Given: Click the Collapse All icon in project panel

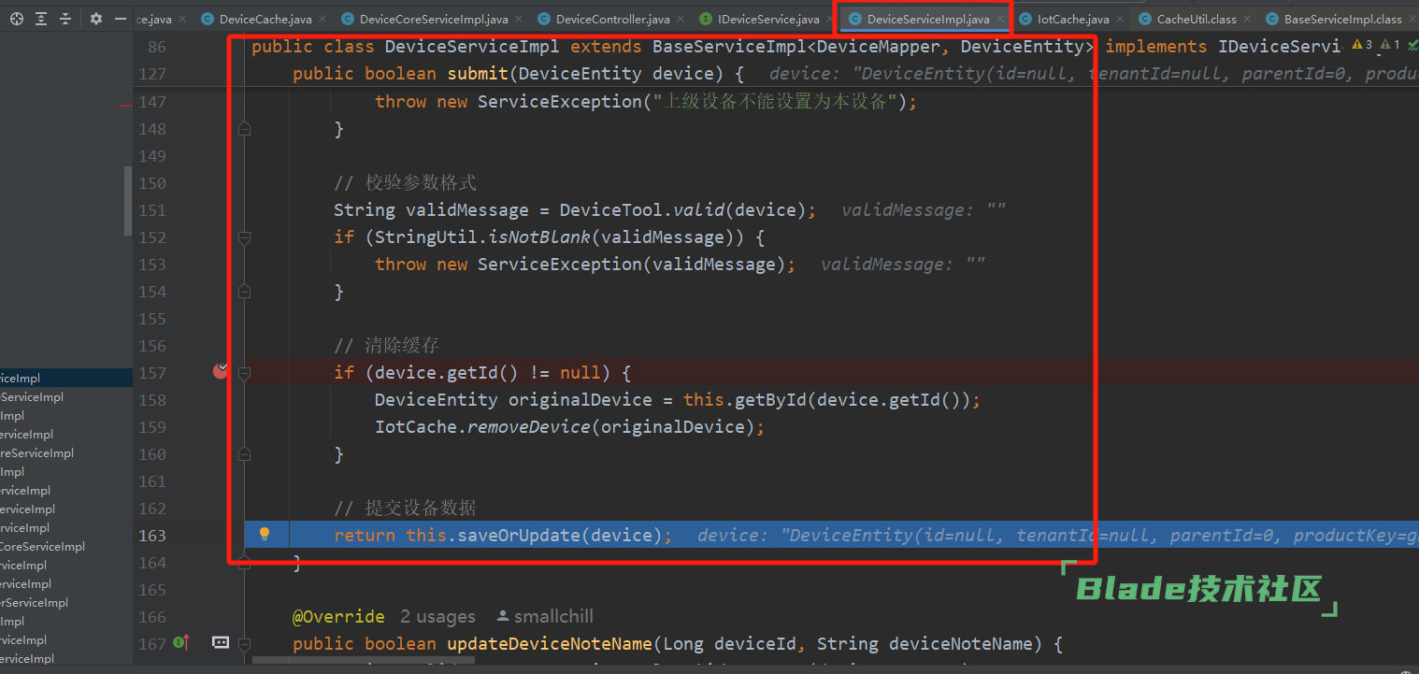Looking at the screenshot, I should pyautogui.click(x=65, y=19).
